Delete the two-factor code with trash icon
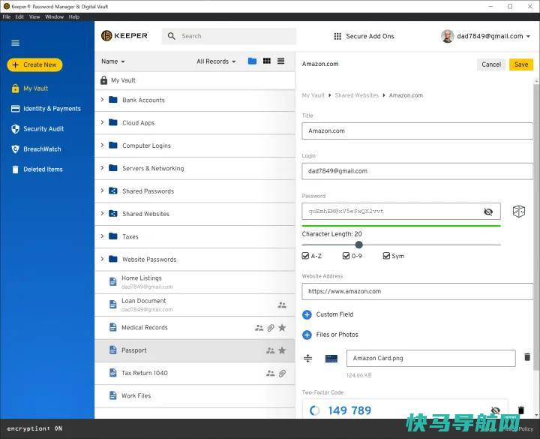 [521, 410]
